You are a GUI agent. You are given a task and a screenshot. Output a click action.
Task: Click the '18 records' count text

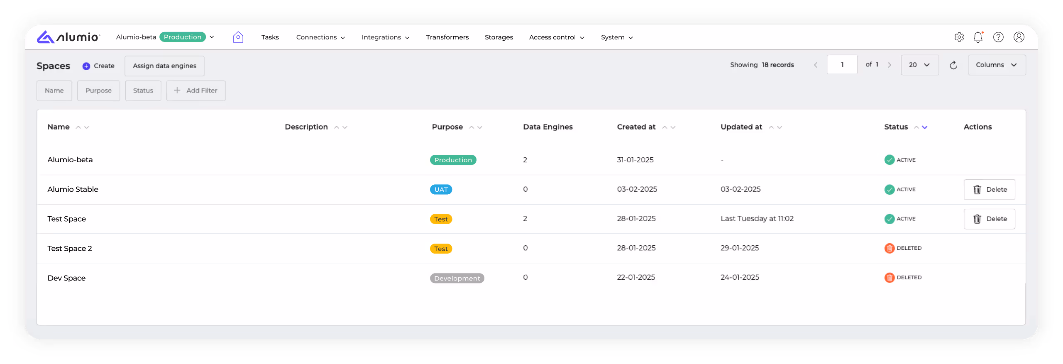tap(778, 65)
